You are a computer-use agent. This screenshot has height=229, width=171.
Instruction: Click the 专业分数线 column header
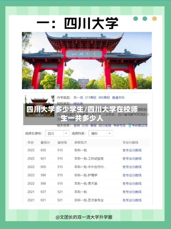pos(130,142)
